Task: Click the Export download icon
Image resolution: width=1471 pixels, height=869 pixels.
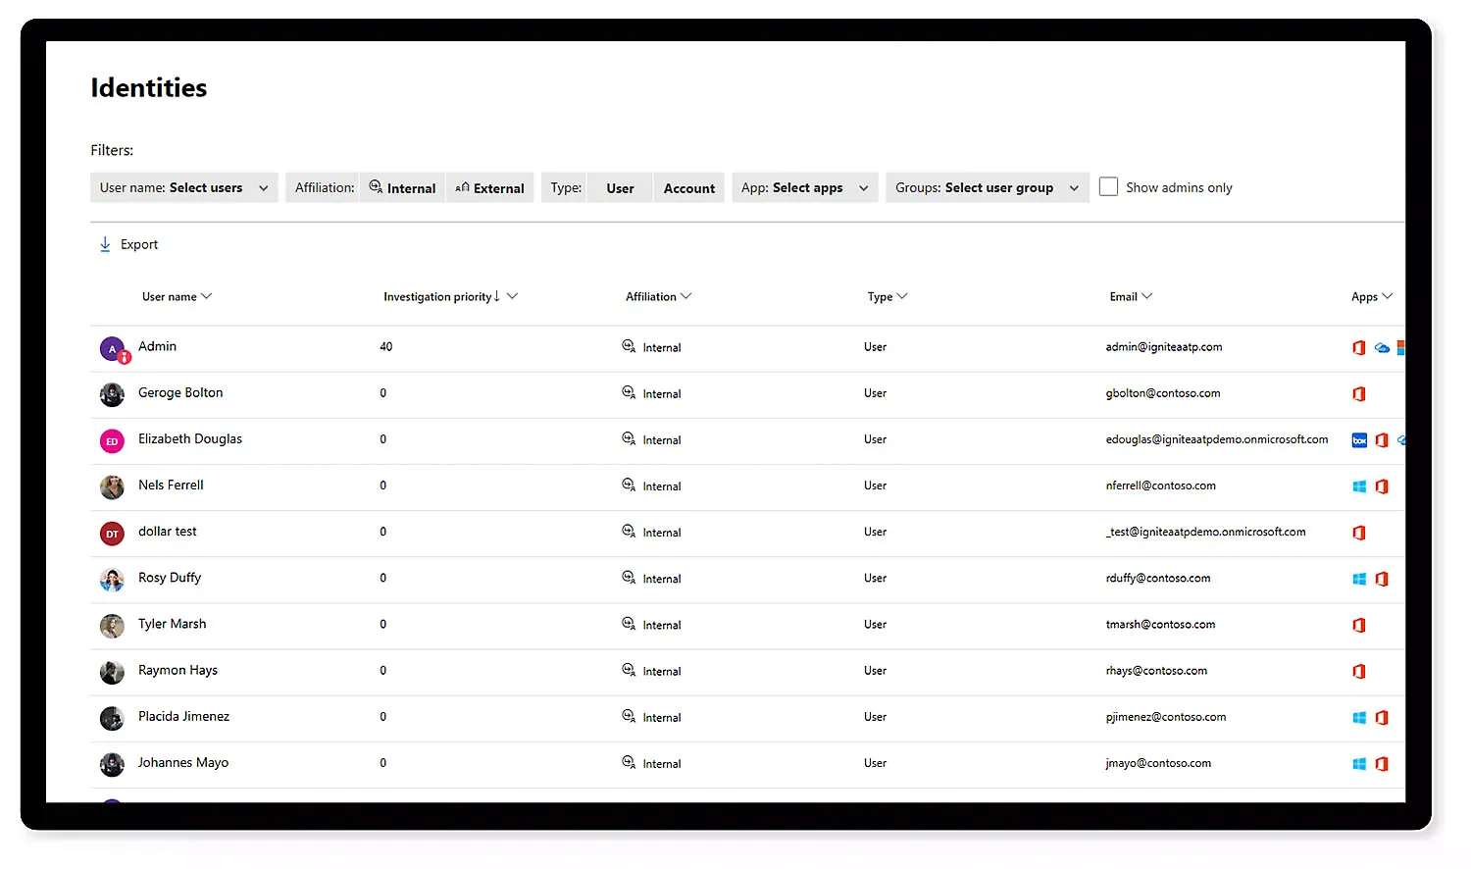Action: pyautogui.click(x=105, y=244)
